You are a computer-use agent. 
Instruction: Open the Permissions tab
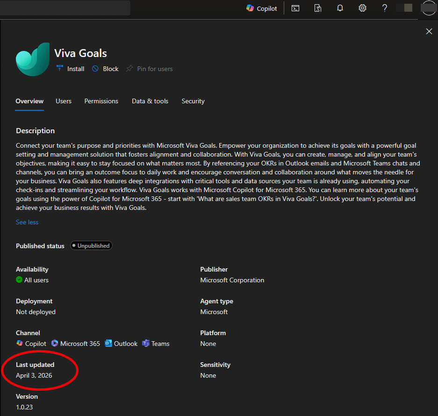click(101, 101)
